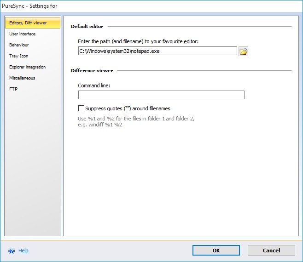Focus the favourite editor path field

pos(157,51)
